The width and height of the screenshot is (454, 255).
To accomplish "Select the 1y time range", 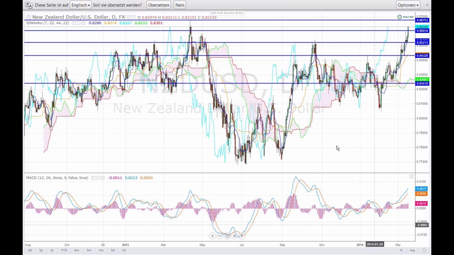I will click(x=52, y=250).
